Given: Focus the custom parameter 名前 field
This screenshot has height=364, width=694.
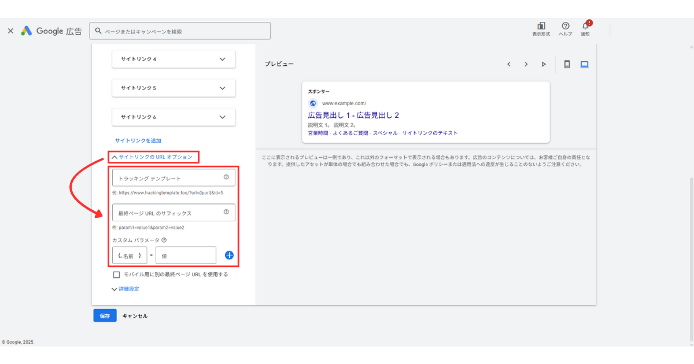Looking at the screenshot, I should pyautogui.click(x=130, y=255).
